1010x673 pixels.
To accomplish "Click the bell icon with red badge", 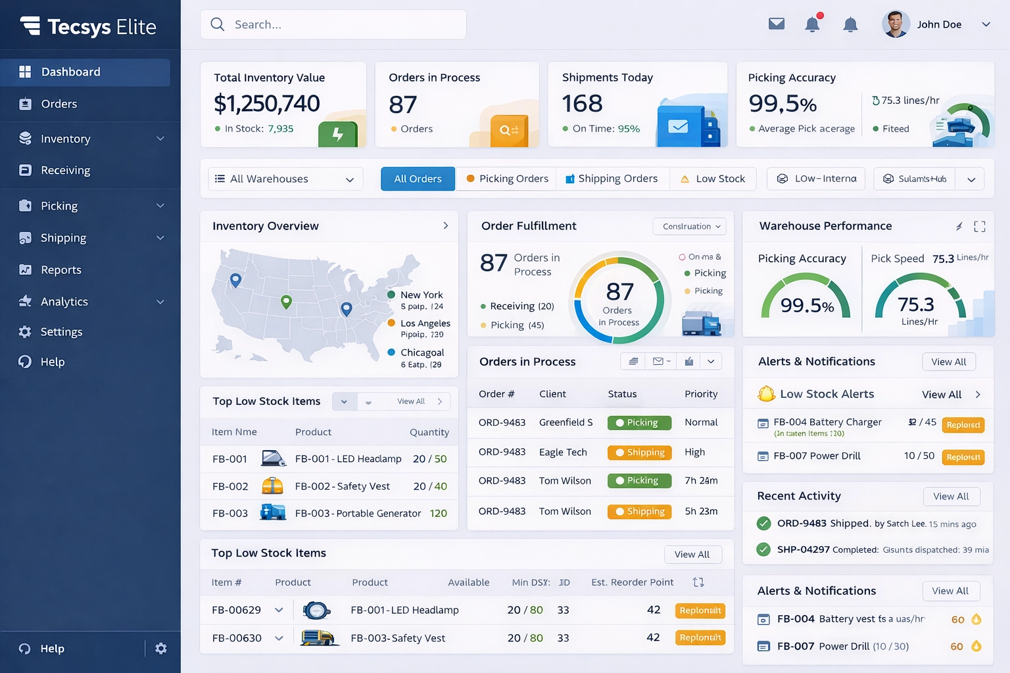I will click(813, 24).
